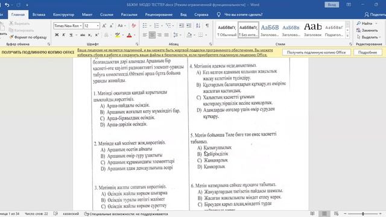Toggle italic (К) formatting

pos(64,35)
